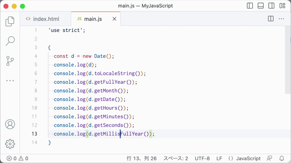Open the Accounts menu icon
Image resolution: width=291 pixels, height=163 pixels.
pos(10,124)
